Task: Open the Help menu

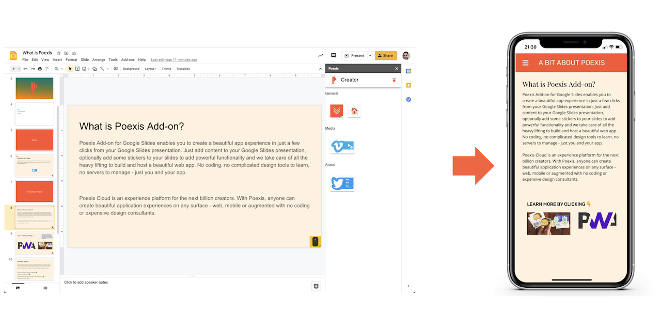Action: point(142,60)
